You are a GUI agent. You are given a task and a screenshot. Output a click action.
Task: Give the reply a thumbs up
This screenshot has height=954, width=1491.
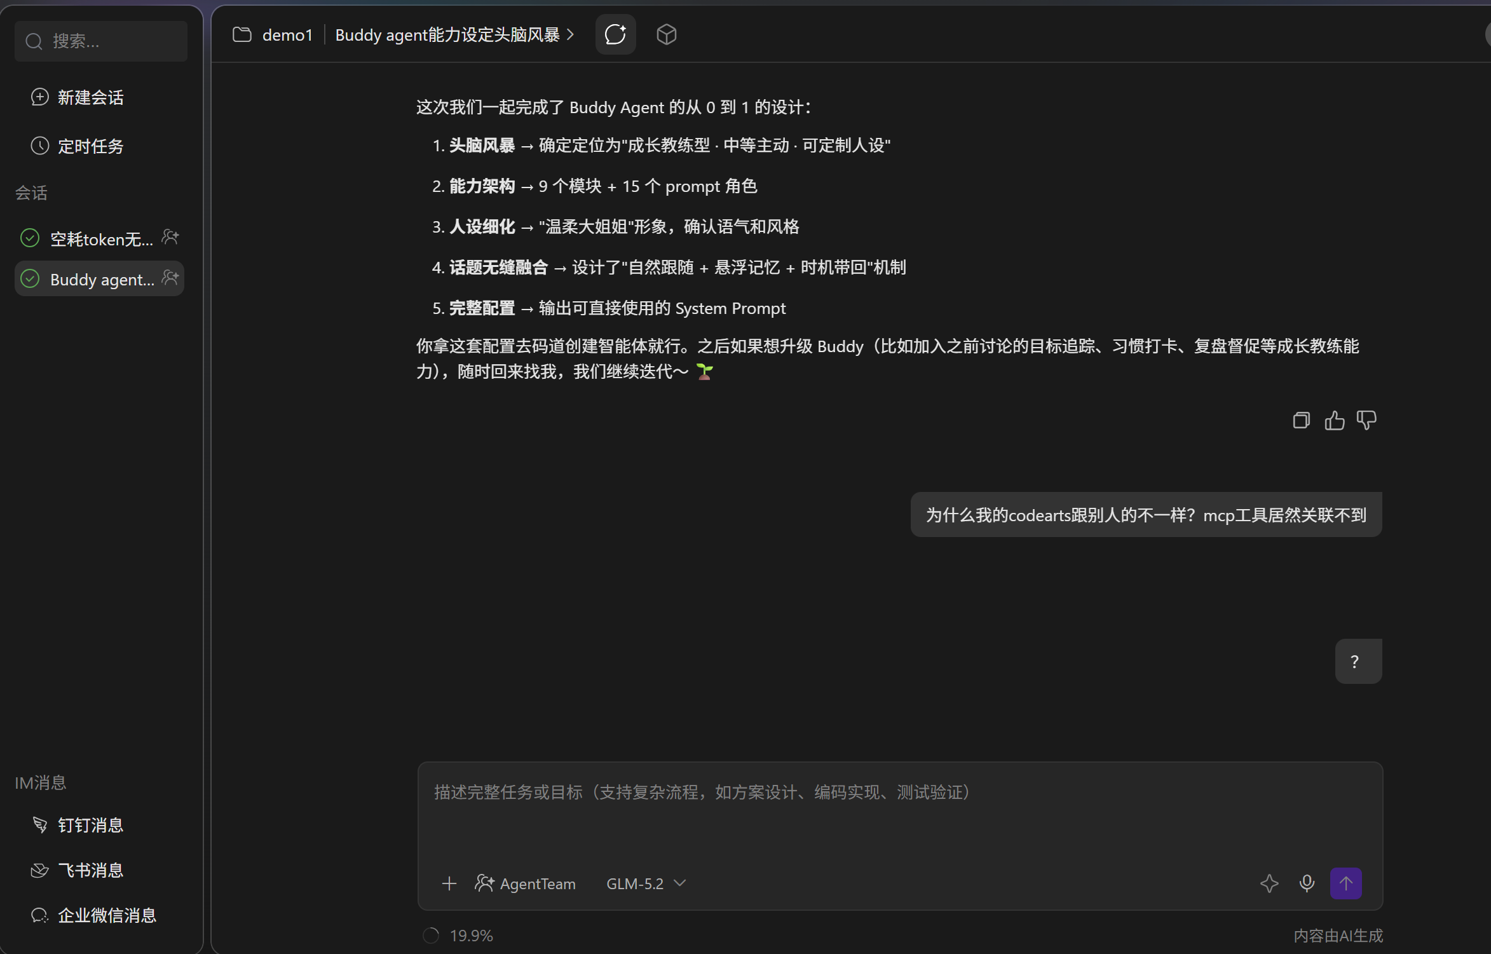click(1335, 420)
